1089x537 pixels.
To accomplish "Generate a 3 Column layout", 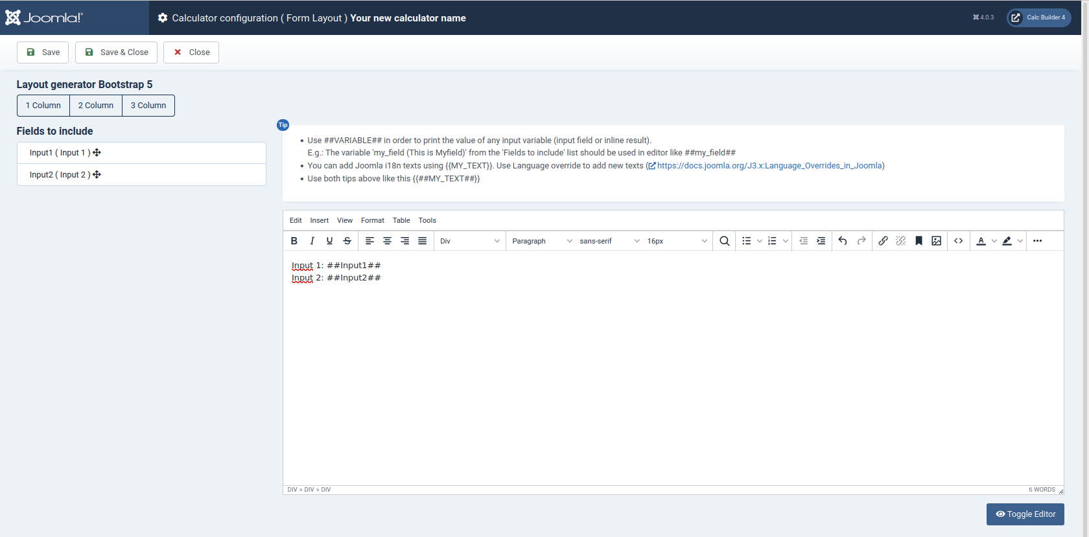I will (148, 106).
